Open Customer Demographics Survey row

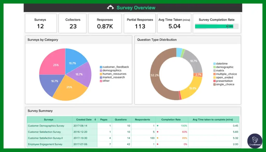click(x=133, y=126)
